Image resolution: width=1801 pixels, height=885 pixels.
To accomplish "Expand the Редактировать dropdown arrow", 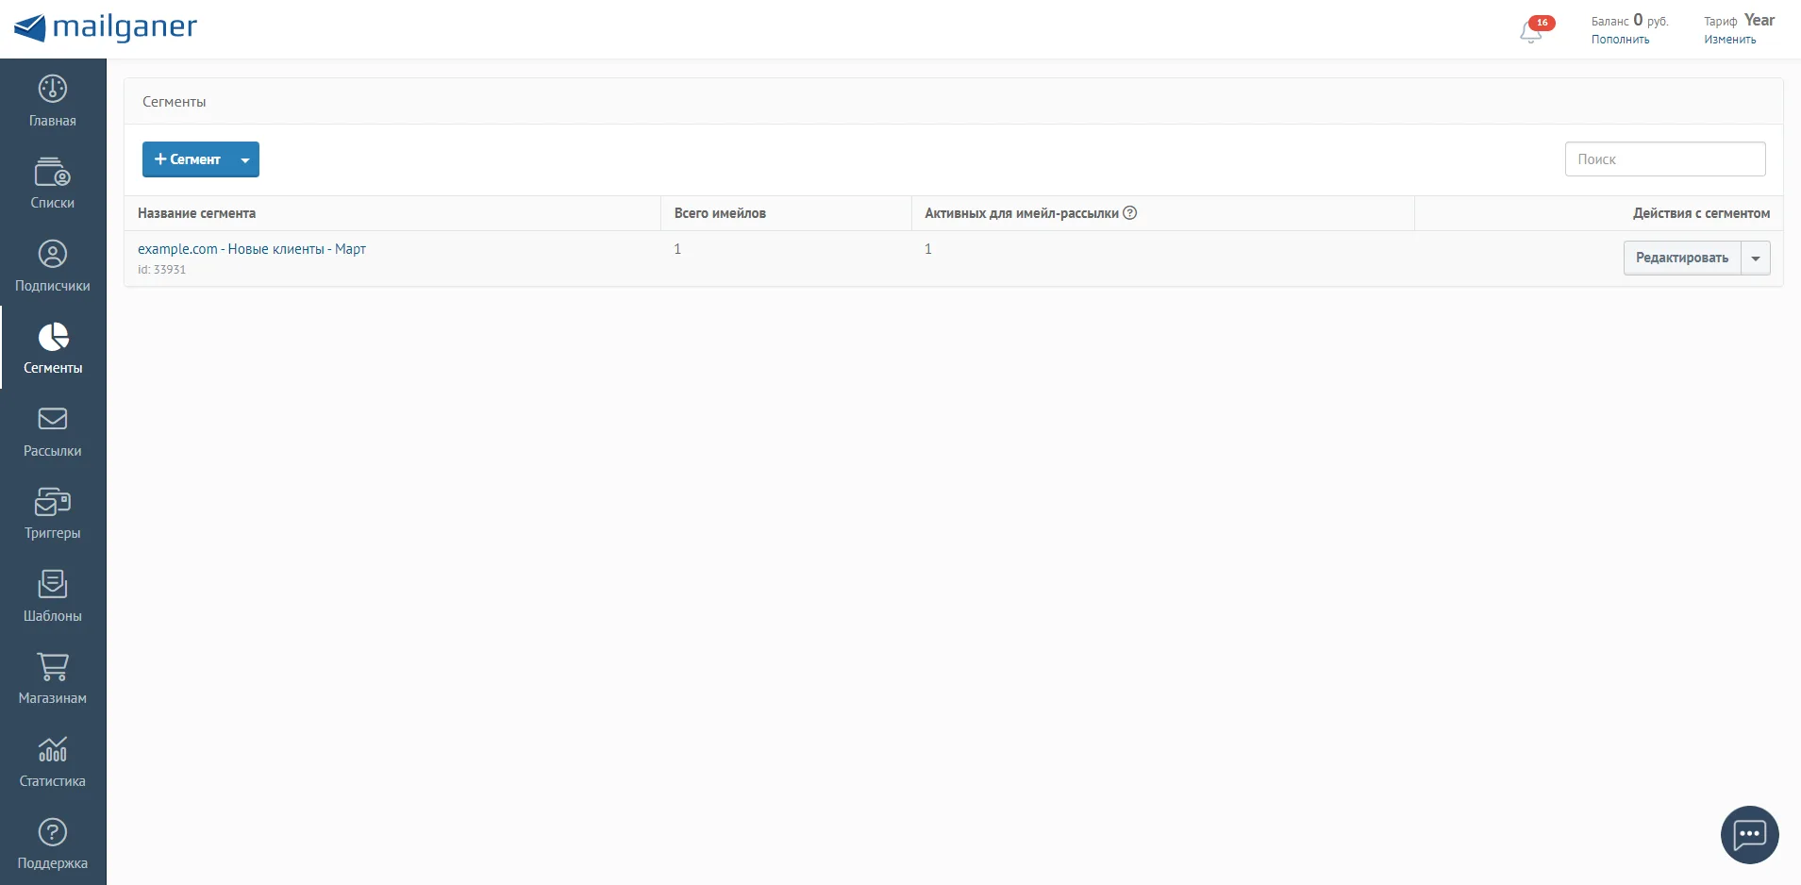I will (1756, 258).
